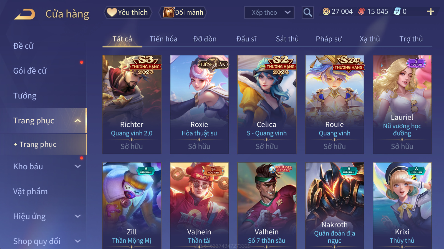Expand the Shop quy đổi menu
The image size is (444, 249).
pos(78,241)
